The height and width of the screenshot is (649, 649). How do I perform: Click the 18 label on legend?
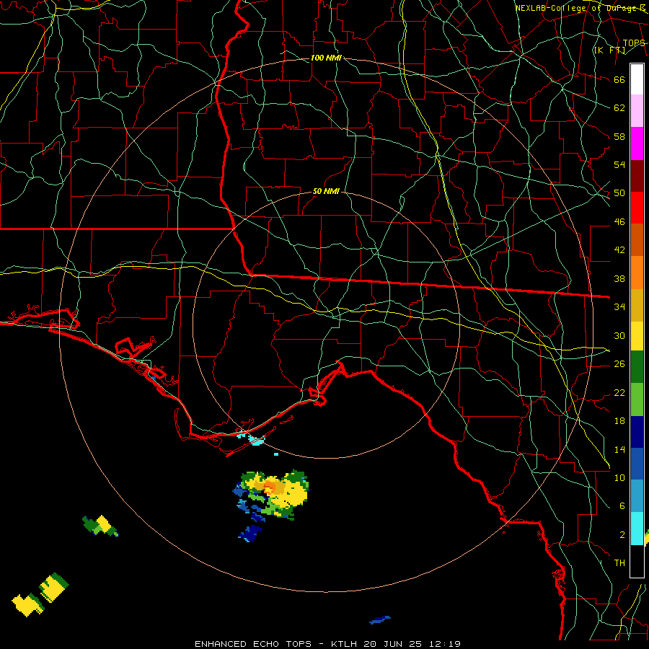coord(619,421)
